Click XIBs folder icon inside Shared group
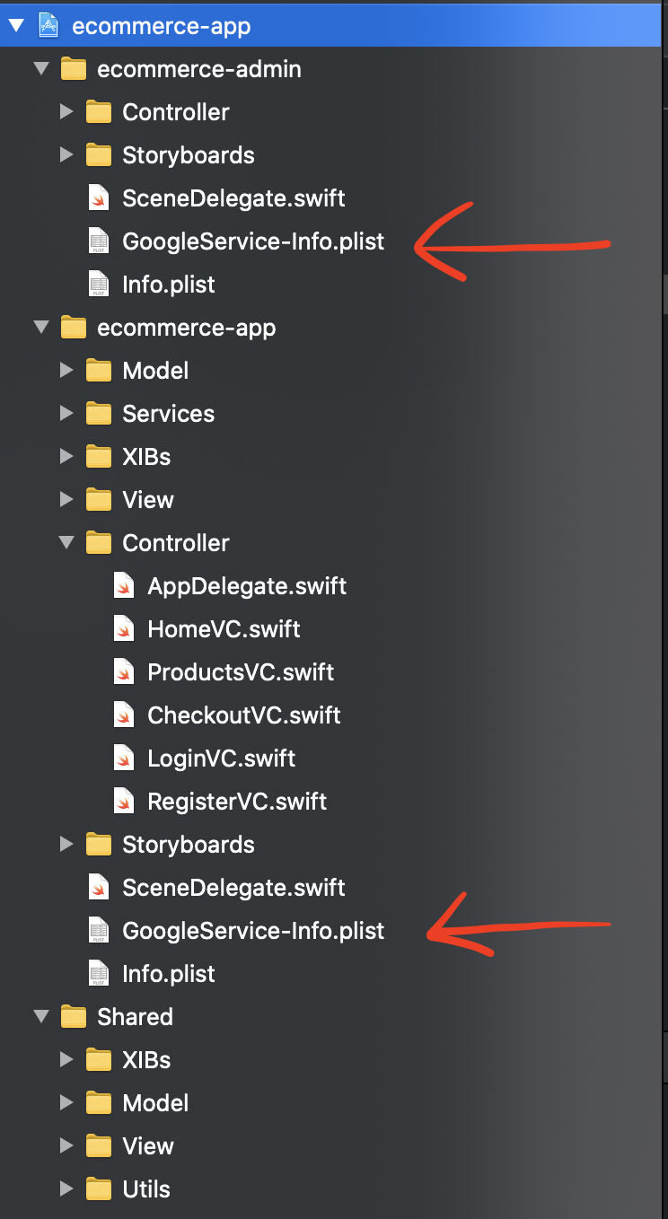 99,1059
